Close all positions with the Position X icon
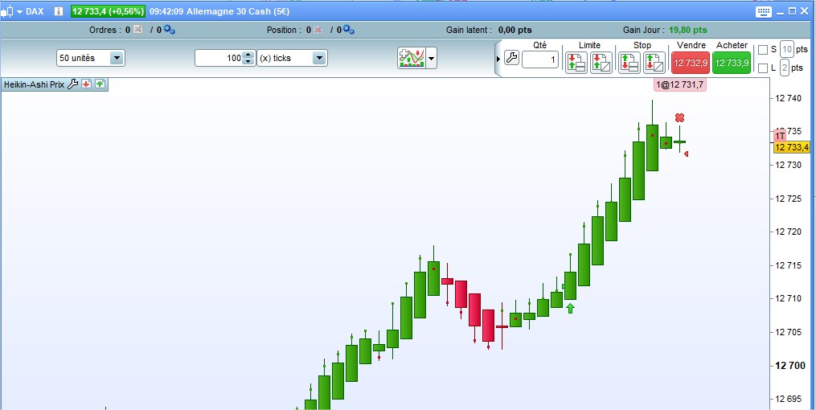Image resolution: width=816 pixels, height=410 pixels. tap(317, 30)
